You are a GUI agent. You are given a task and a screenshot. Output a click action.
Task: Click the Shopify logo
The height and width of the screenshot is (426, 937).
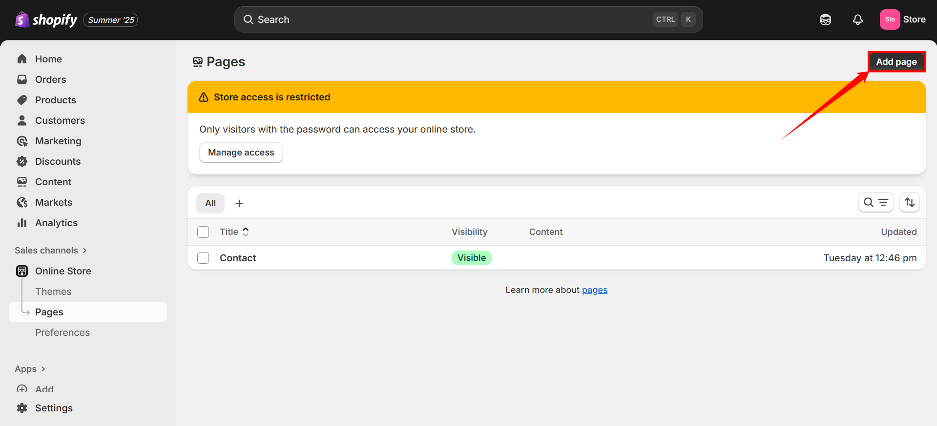[x=46, y=19]
